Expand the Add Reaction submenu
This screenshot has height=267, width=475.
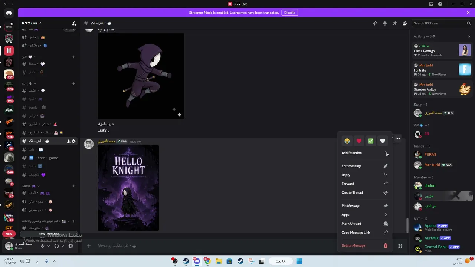[364, 153]
